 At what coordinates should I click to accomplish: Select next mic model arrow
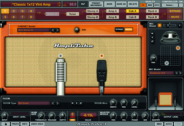tap(180, 73)
